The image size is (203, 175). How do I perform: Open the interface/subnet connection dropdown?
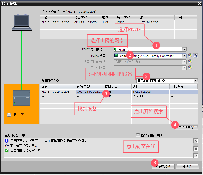(184, 61)
